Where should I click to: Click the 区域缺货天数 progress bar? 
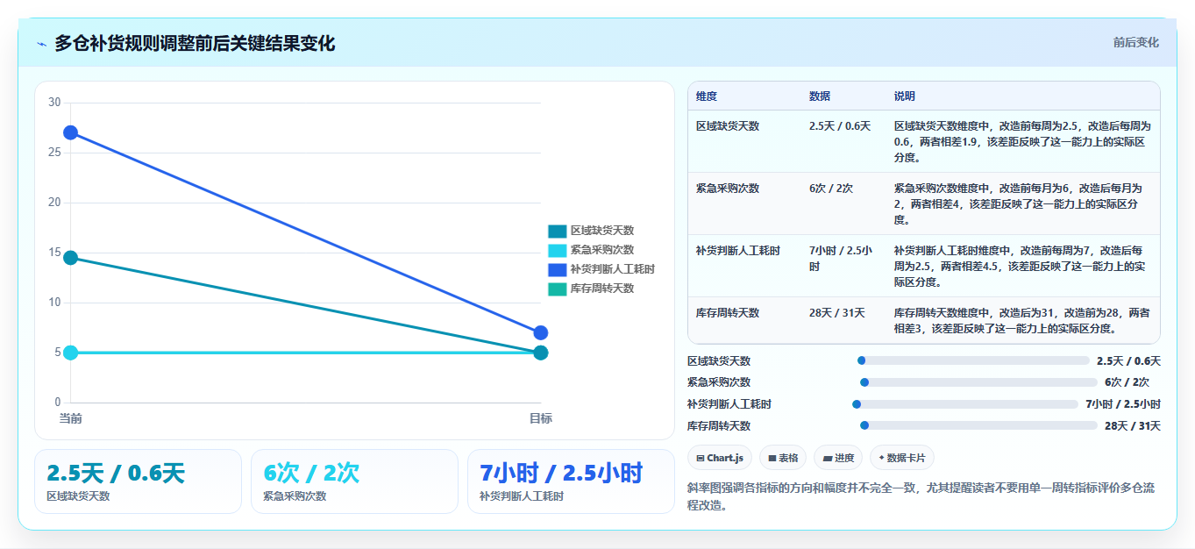(973, 360)
